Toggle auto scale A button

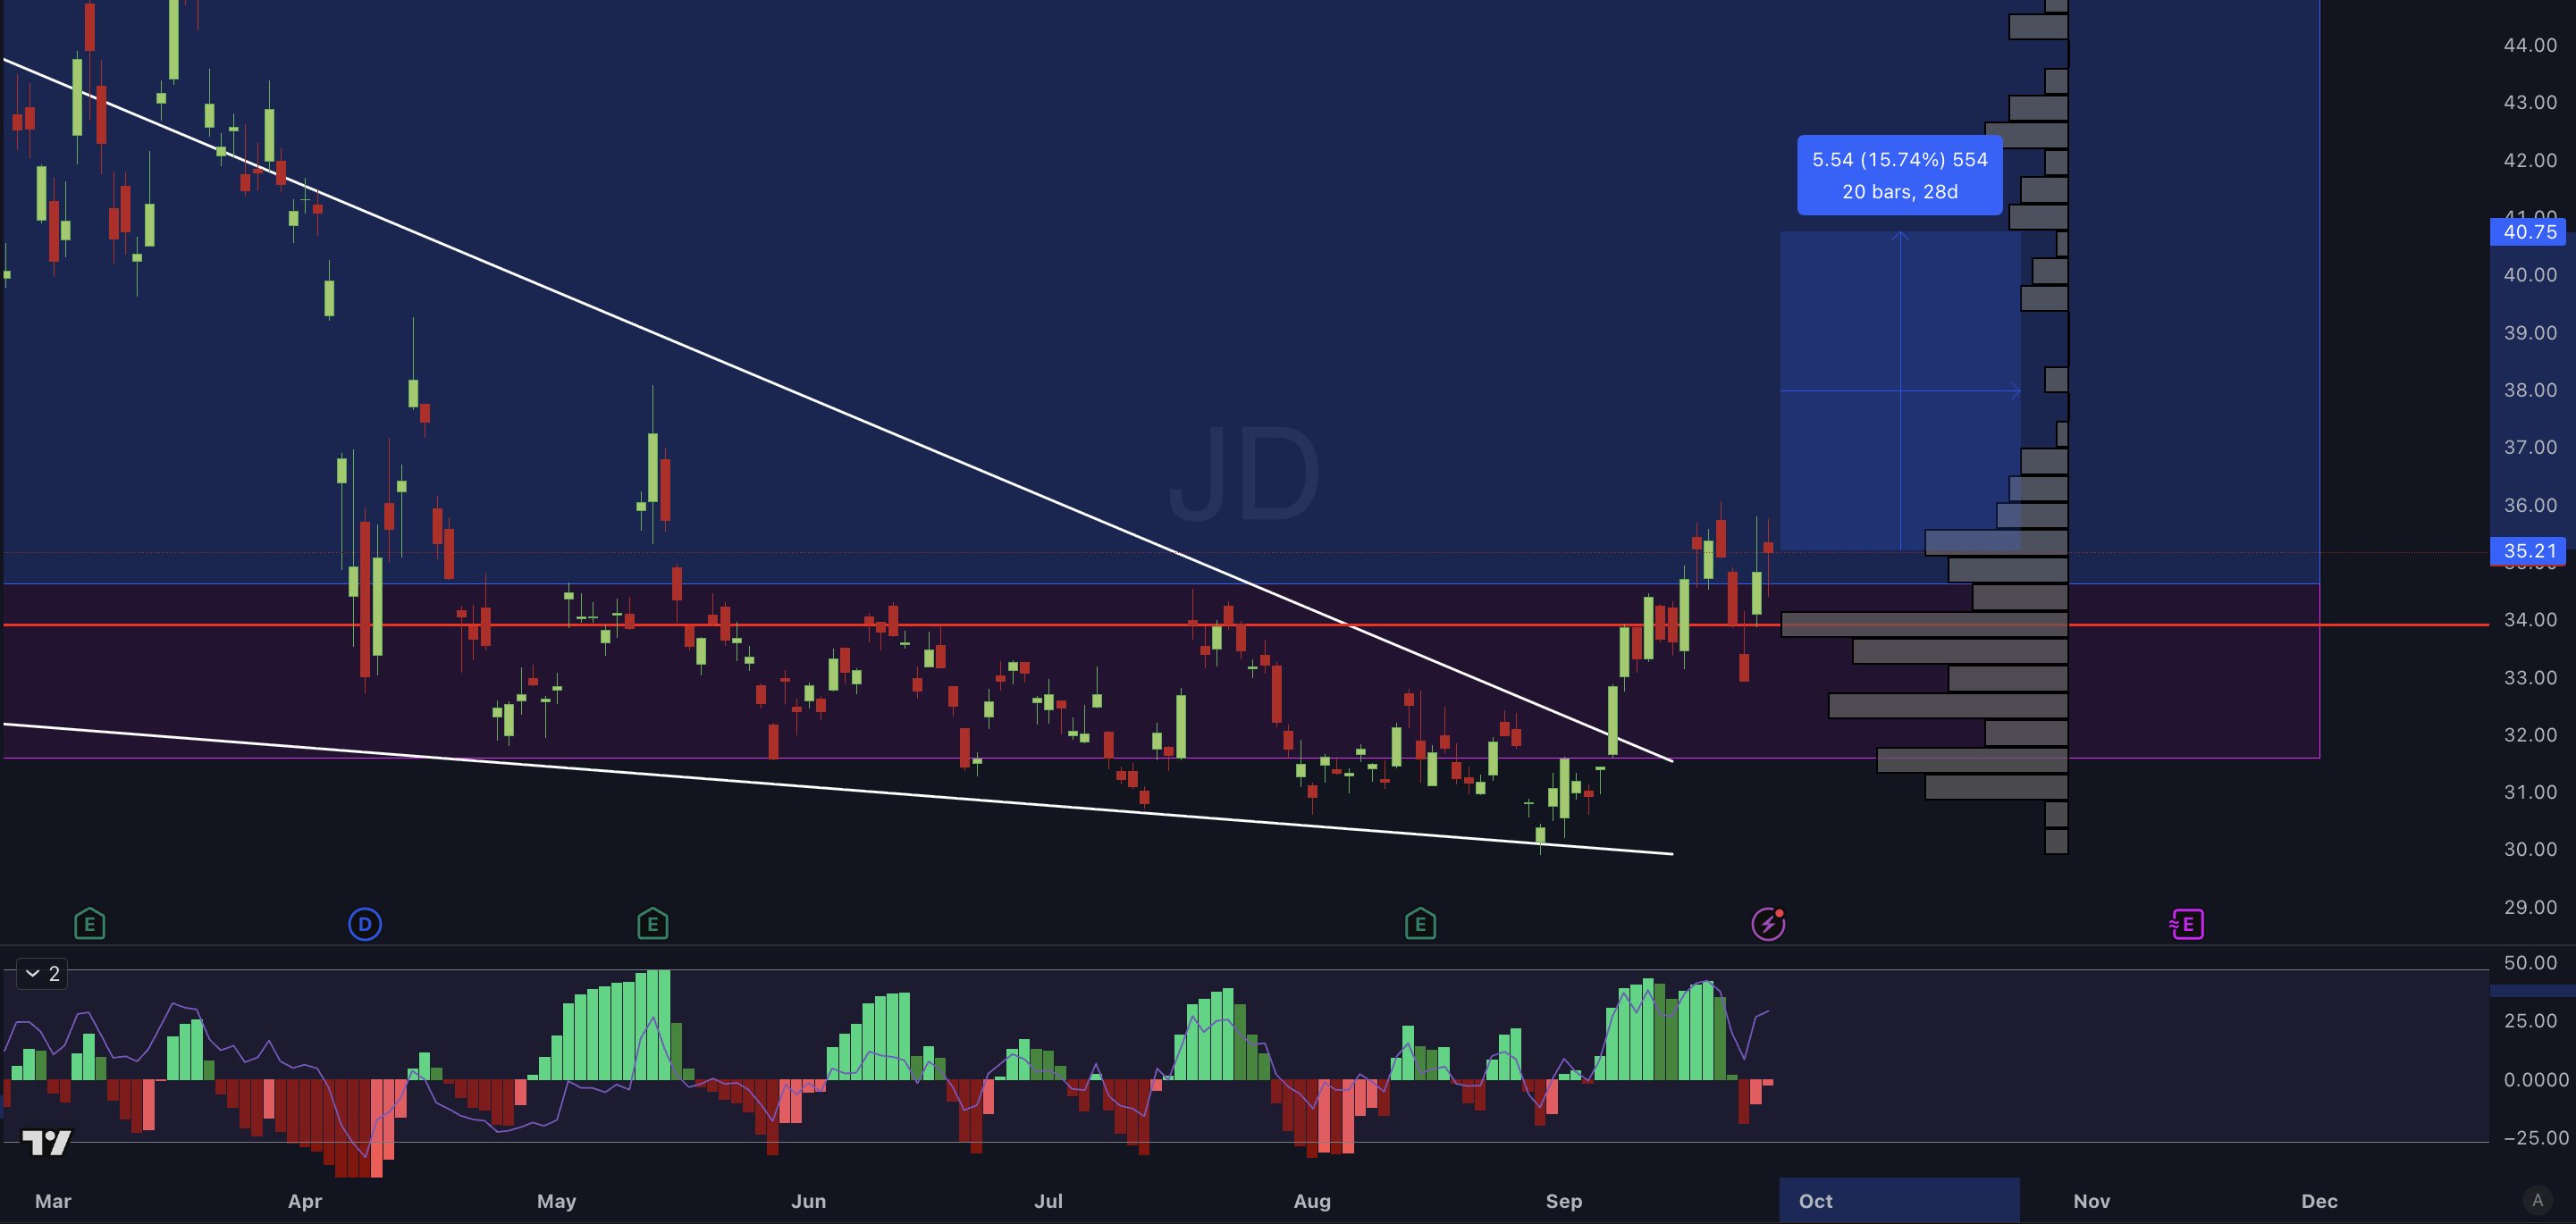pyautogui.click(x=2537, y=1200)
